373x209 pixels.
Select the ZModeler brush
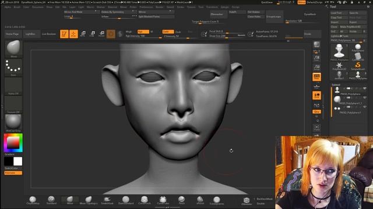(247, 201)
